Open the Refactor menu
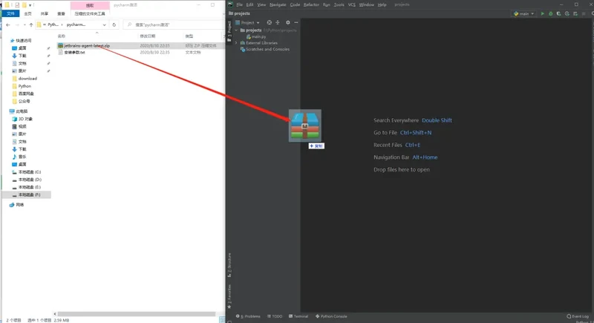The image size is (594, 323). pyautogui.click(x=311, y=4)
